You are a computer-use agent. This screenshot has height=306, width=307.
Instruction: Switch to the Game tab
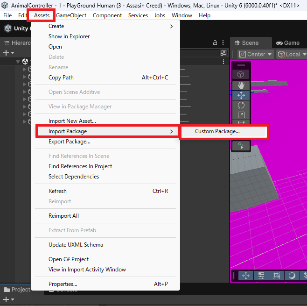pyautogui.click(x=288, y=43)
